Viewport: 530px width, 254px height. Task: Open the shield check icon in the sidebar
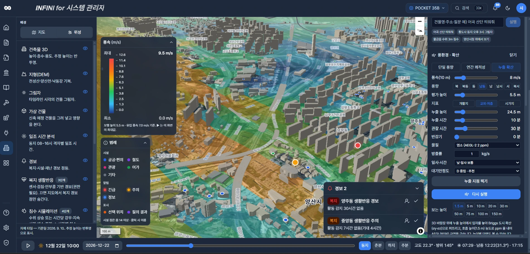click(6, 243)
